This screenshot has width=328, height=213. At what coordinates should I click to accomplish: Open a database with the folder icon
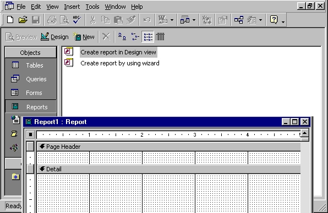23,20
